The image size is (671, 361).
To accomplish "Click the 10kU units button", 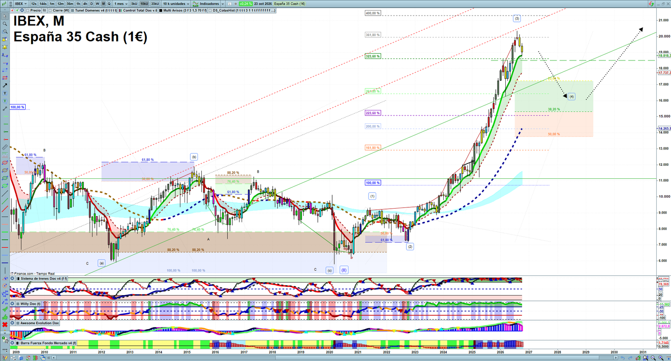I will click(x=144, y=4).
